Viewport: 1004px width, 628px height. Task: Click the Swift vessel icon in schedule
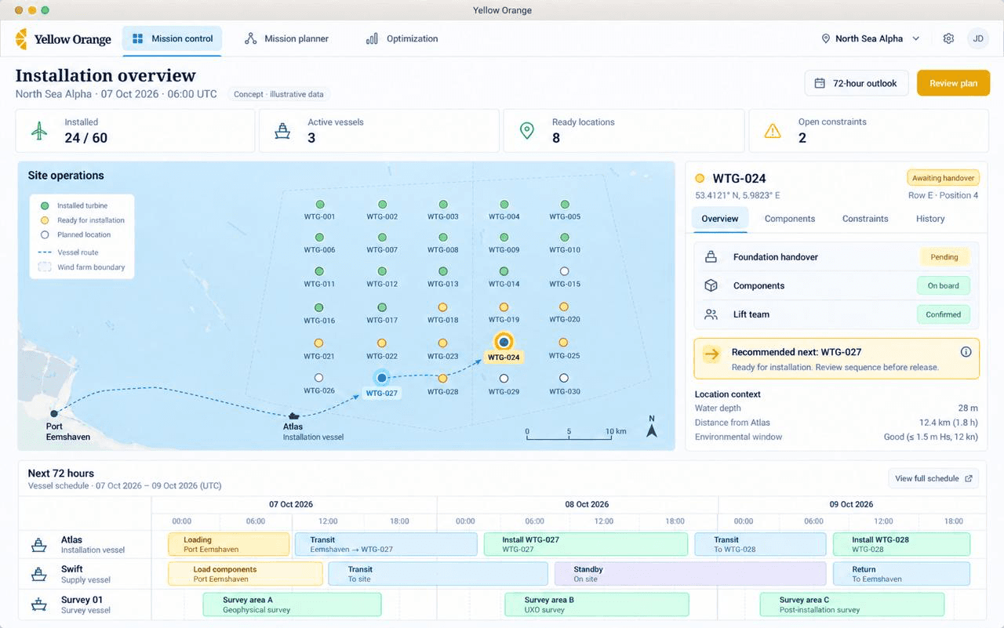(x=38, y=574)
